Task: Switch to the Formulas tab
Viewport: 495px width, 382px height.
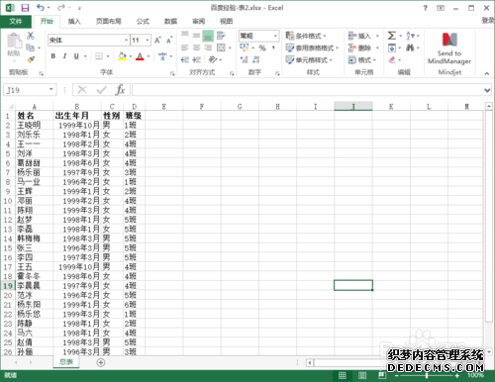Action: [143, 22]
